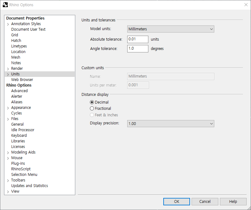Click the Render tree label
Viewport: 251px width, 210px height.
17,69
